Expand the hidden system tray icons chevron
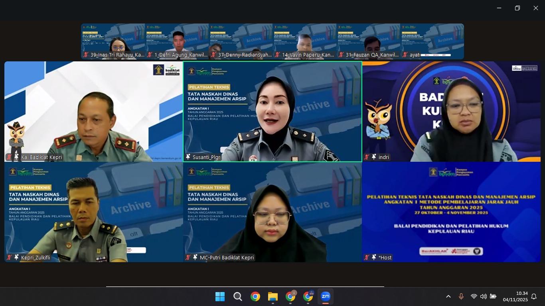 point(448,296)
